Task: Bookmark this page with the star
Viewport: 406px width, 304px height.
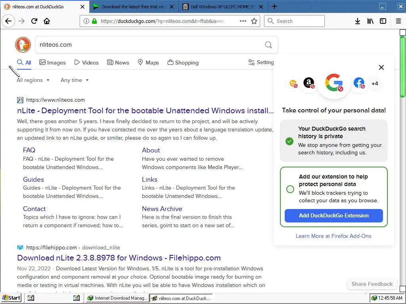Action: (x=254, y=21)
